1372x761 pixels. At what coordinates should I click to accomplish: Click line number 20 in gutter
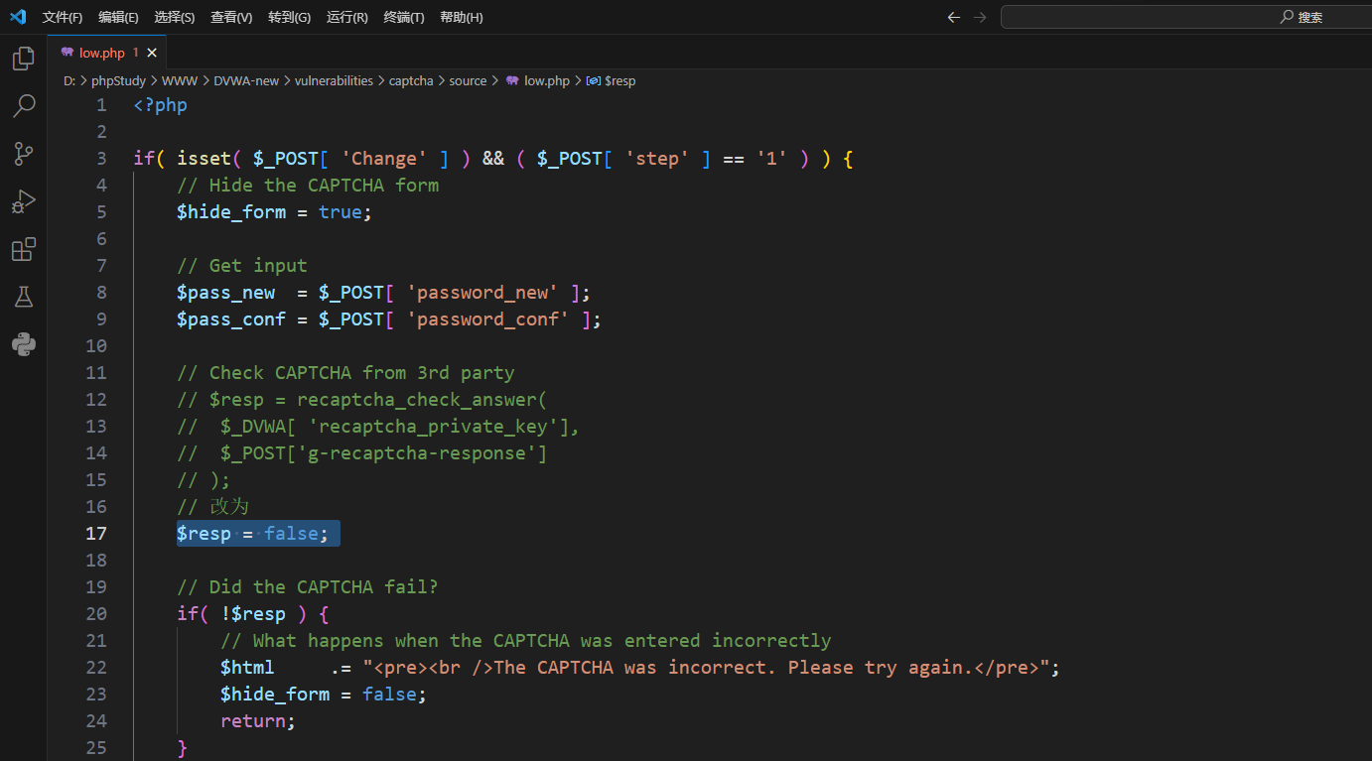point(96,614)
